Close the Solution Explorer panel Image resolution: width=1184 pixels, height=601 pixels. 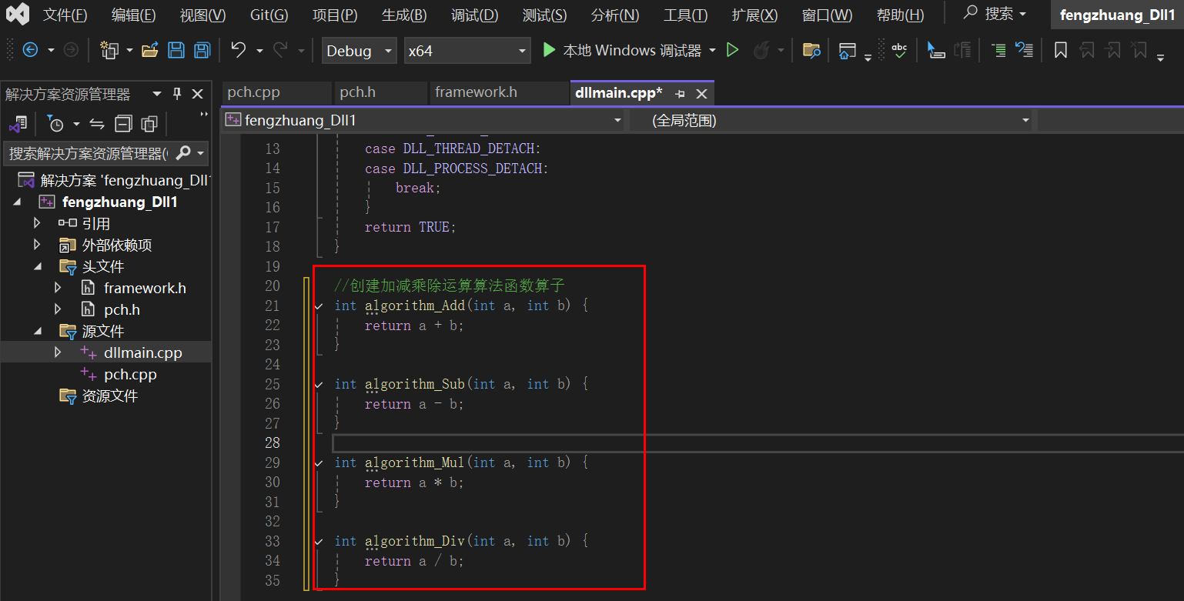[197, 94]
